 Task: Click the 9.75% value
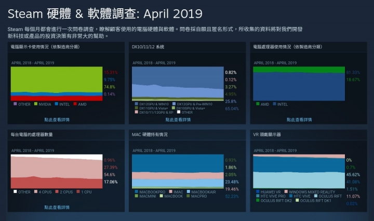(110, 79)
